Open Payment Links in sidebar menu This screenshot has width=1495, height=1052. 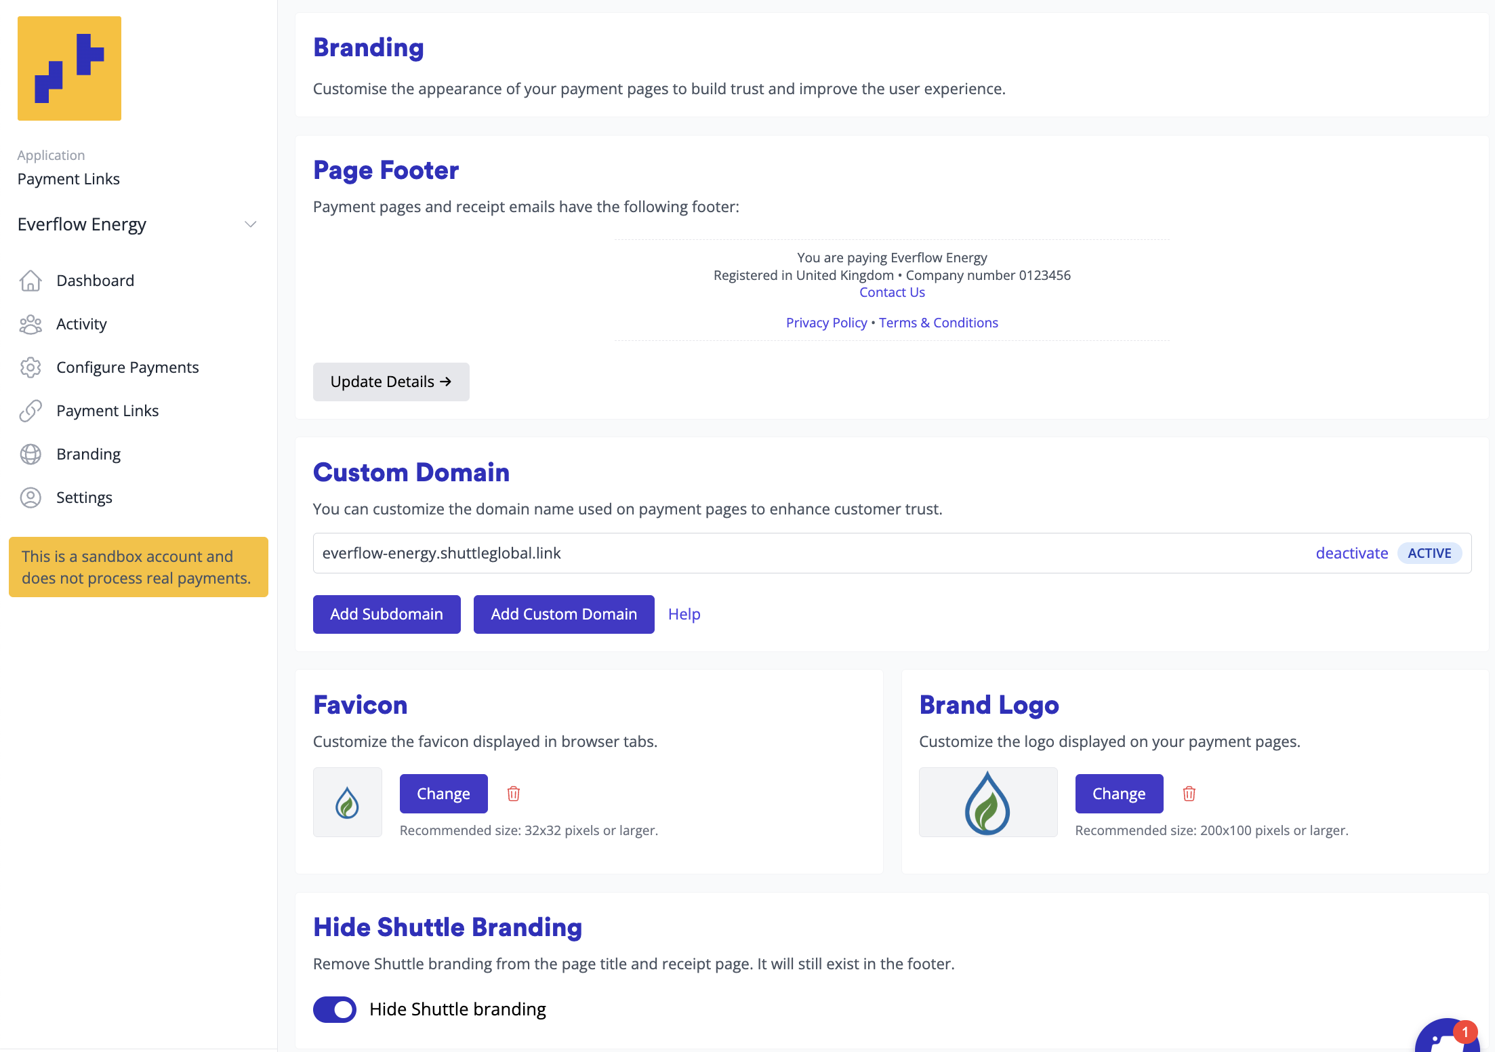(107, 411)
